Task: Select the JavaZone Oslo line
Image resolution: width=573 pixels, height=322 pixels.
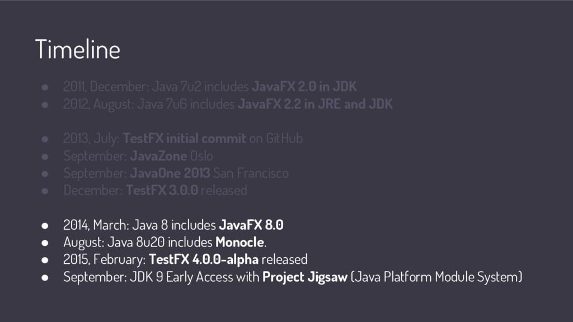Action: pyautogui.click(x=138, y=156)
